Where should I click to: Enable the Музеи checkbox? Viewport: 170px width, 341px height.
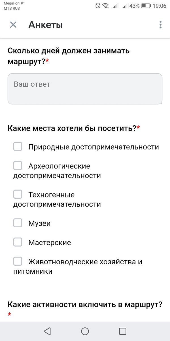click(18, 223)
